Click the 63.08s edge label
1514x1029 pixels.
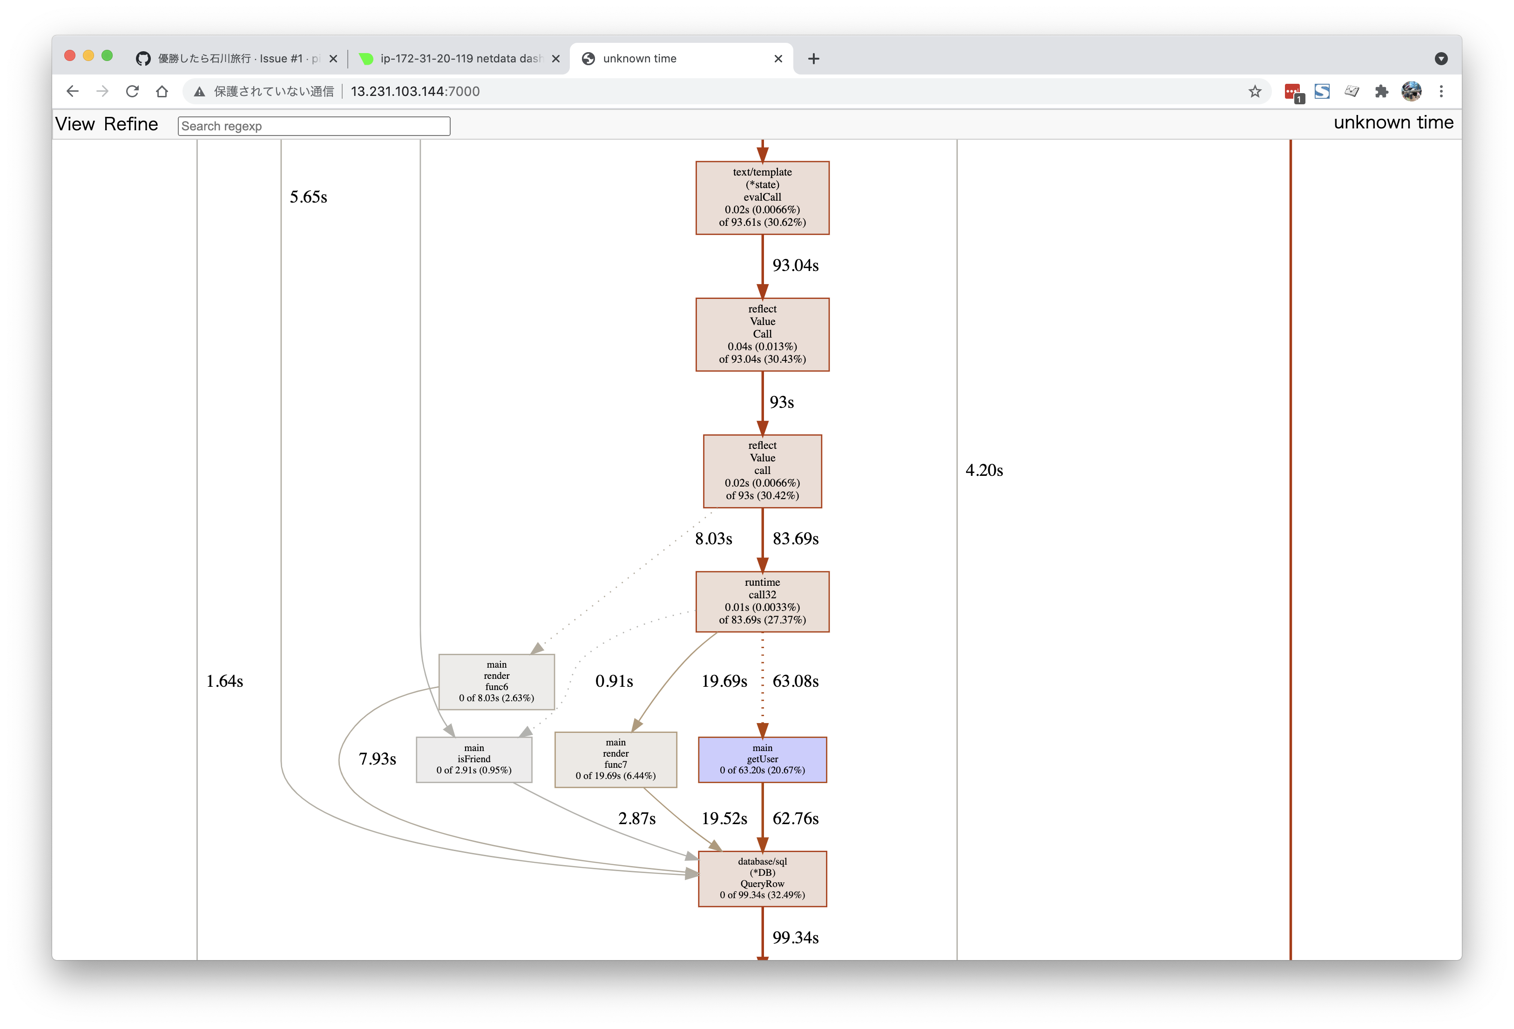[x=796, y=681]
